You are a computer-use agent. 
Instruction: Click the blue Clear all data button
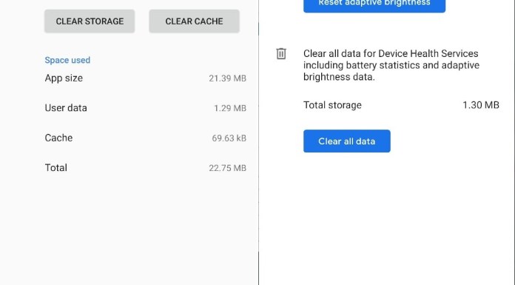347,141
